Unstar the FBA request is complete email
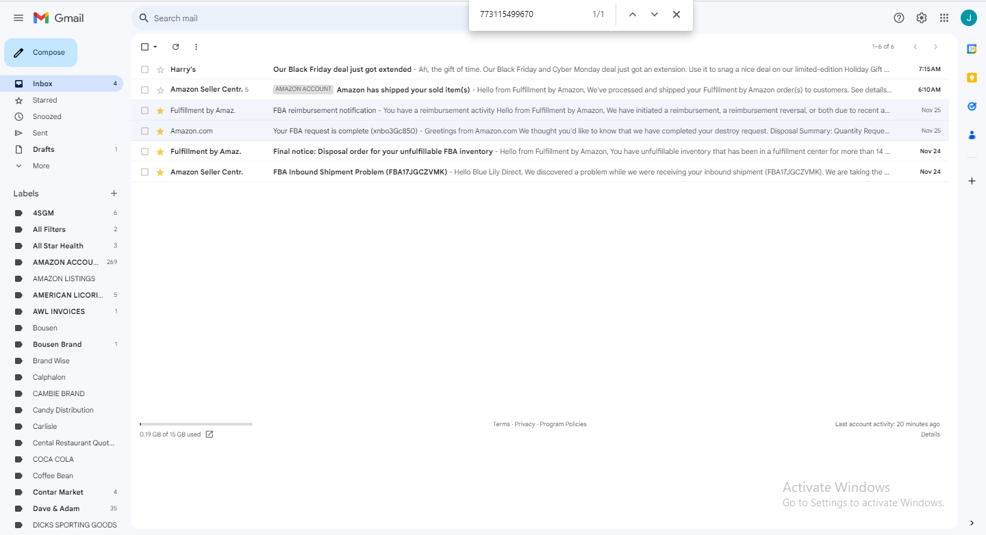The height and width of the screenshot is (535, 986). pyautogui.click(x=160, y=131)
